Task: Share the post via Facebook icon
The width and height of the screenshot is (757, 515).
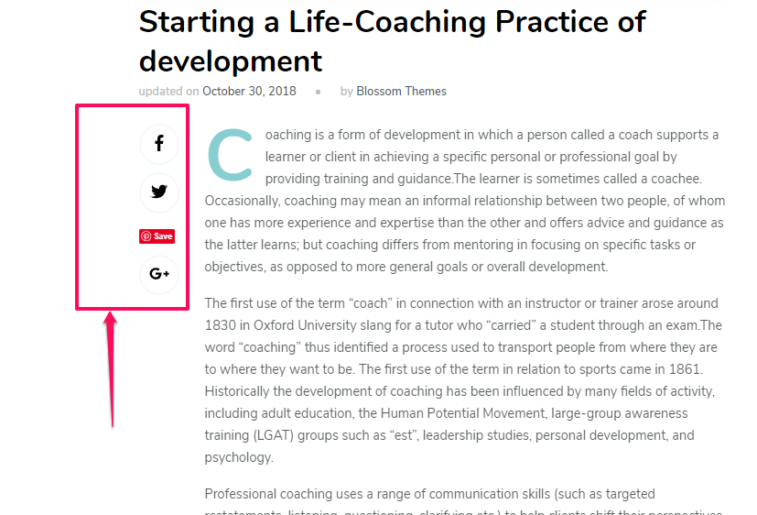Action: (x=159, y=144)
